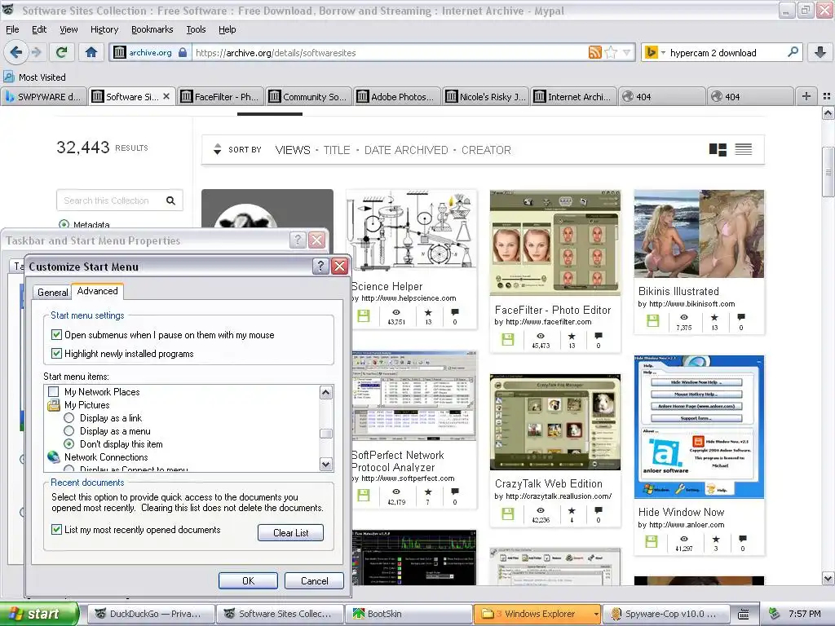
Task: Open the FaceFilter - Photo Editor thumbnail
Action: [554, 242]
